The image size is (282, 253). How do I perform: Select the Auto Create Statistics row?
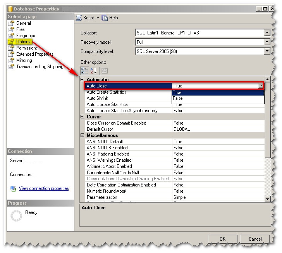(129, 92)
